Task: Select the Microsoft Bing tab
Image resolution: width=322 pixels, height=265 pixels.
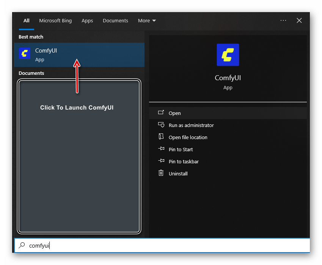Action: (x=55, y=21)
